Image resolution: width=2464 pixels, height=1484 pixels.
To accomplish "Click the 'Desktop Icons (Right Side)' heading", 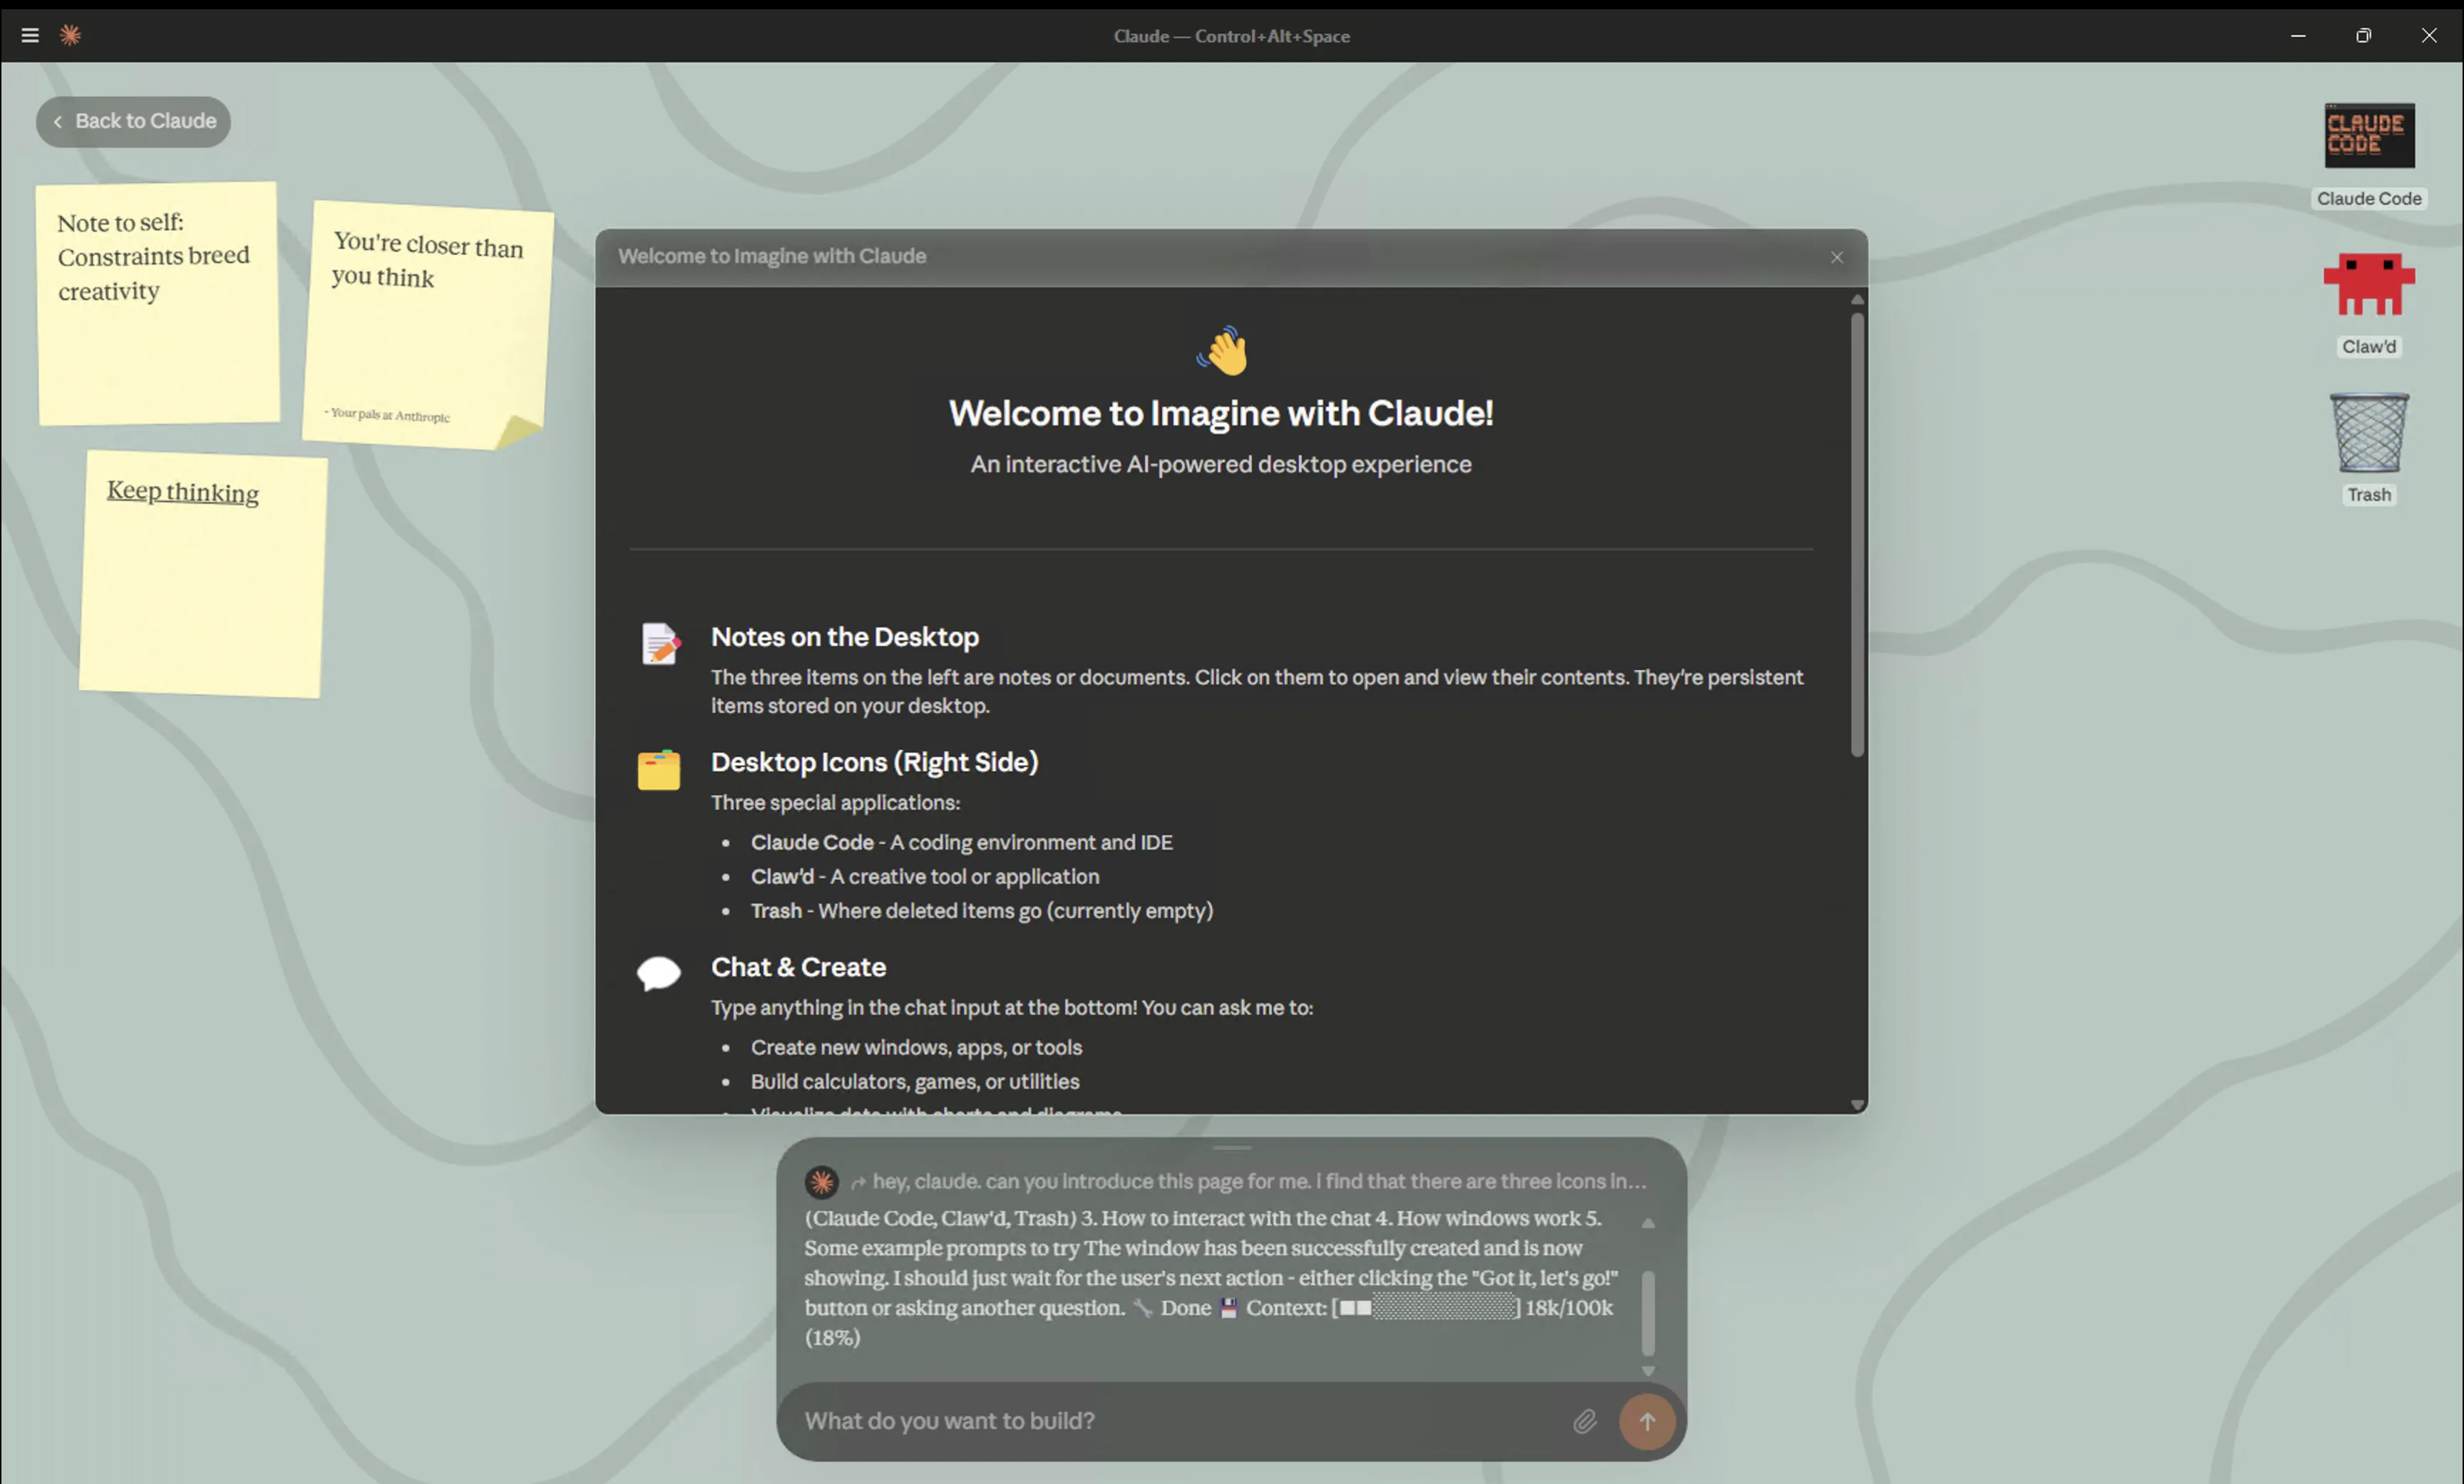I will (x=874, y=762).
